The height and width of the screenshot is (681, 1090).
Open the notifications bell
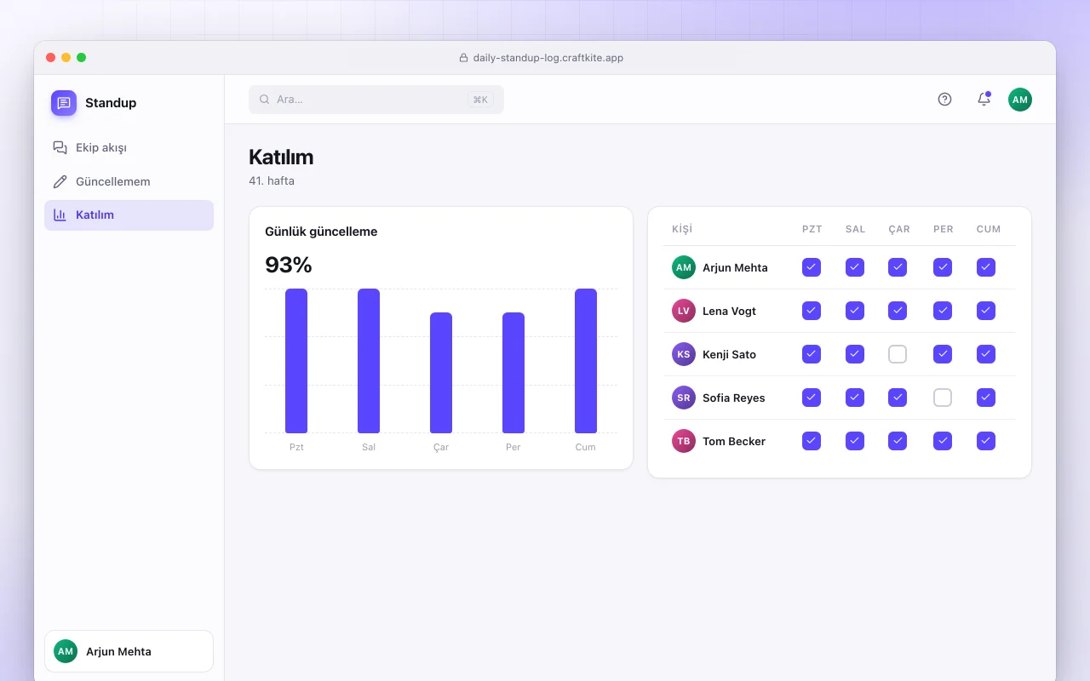984,100
